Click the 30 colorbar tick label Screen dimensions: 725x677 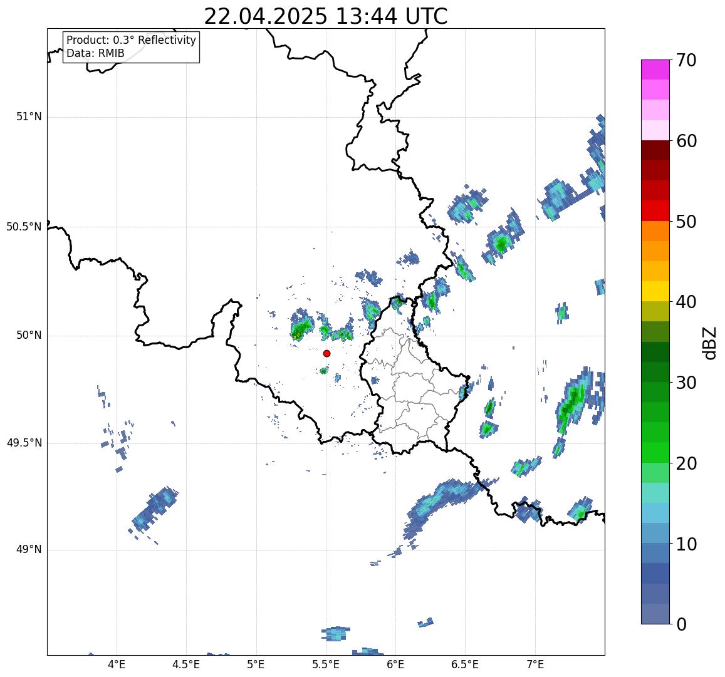coord(686,383)
